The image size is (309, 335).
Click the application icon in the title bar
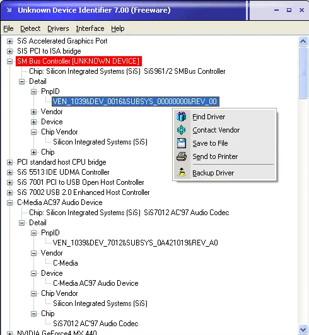click(x=9, y=10)
